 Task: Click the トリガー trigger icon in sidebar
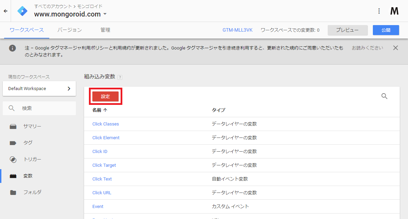coord(13,159)
